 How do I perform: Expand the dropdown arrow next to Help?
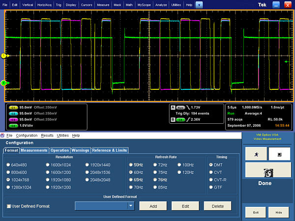199,4
